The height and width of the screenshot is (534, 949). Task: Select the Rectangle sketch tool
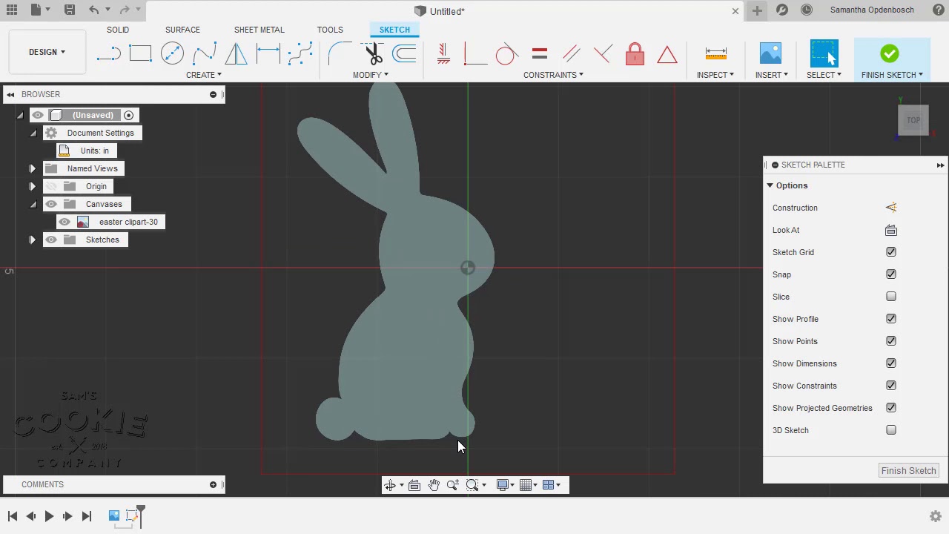pos(140,53)
